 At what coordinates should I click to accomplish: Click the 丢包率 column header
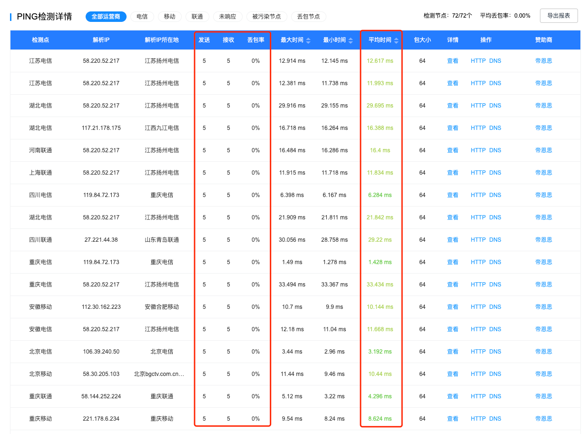[255, 40]
